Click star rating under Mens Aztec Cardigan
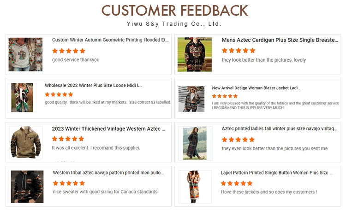This screenshot has width=346, height=210. click(239, 51)
